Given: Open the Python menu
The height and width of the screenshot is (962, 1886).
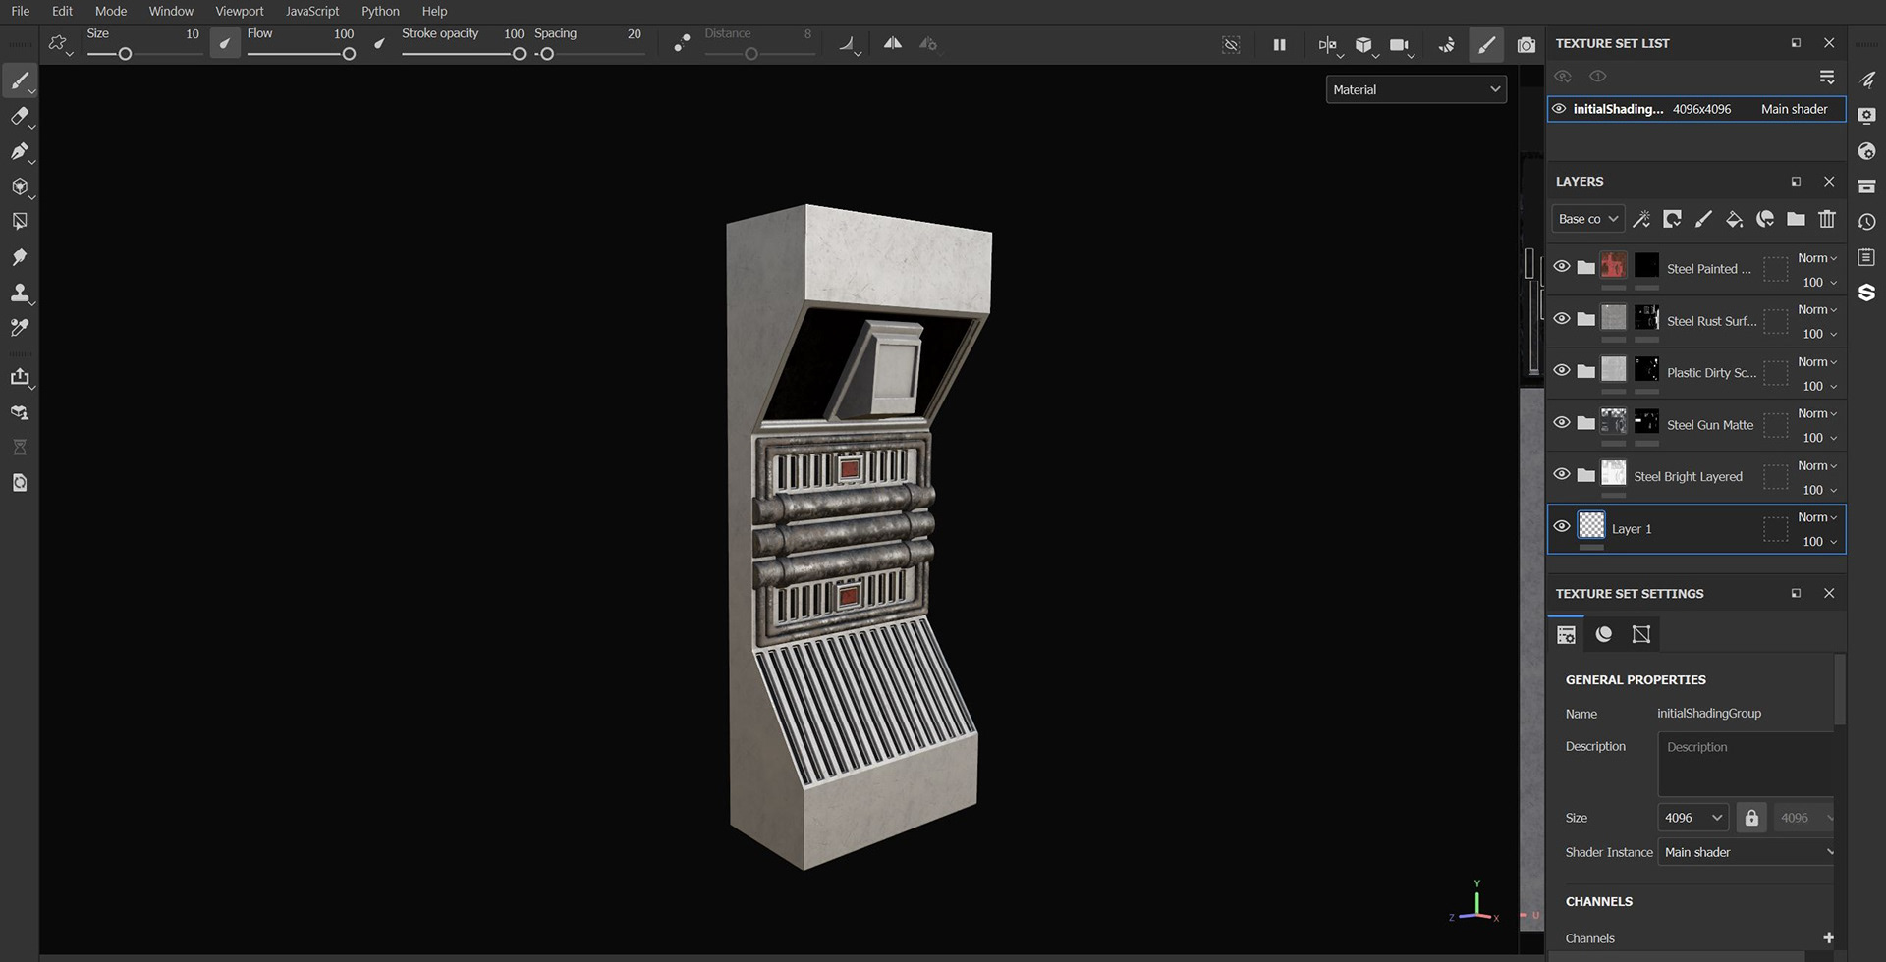Looking at the screenshot, I should pyautogui.click(x=380, y=11).
